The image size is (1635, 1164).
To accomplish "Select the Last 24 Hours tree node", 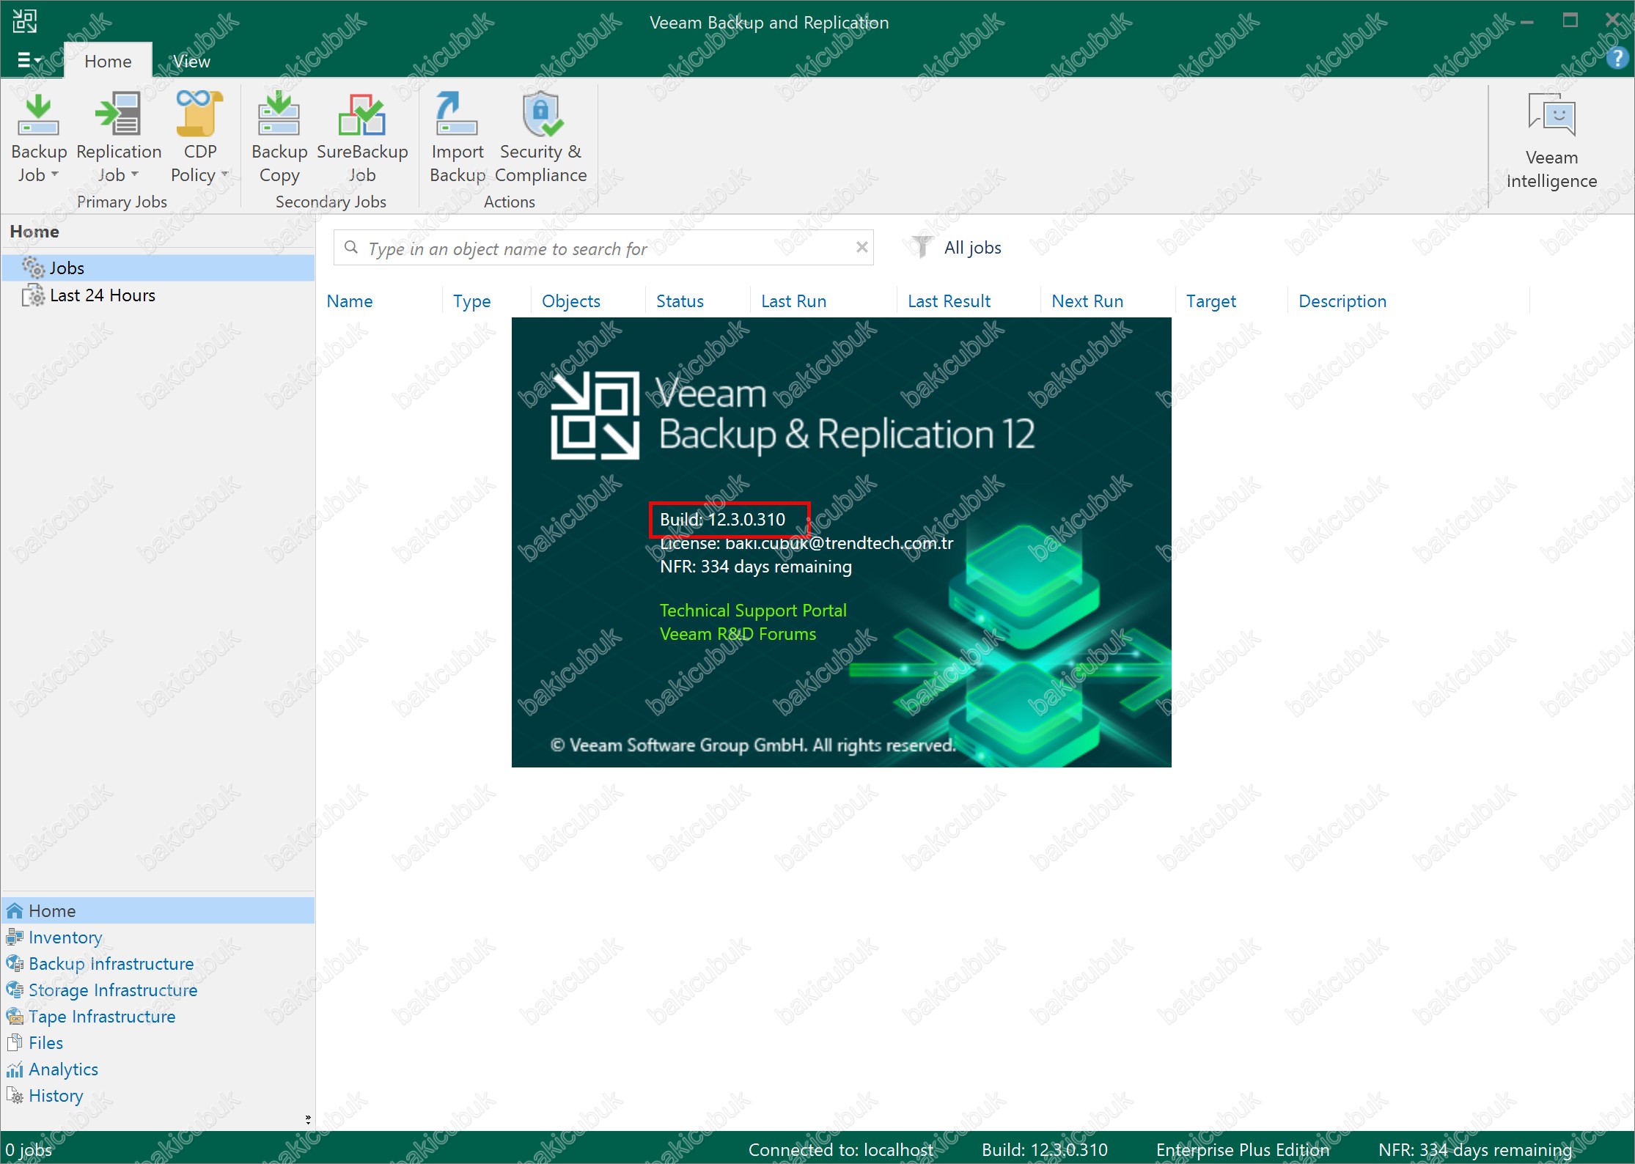I will 158,295.
